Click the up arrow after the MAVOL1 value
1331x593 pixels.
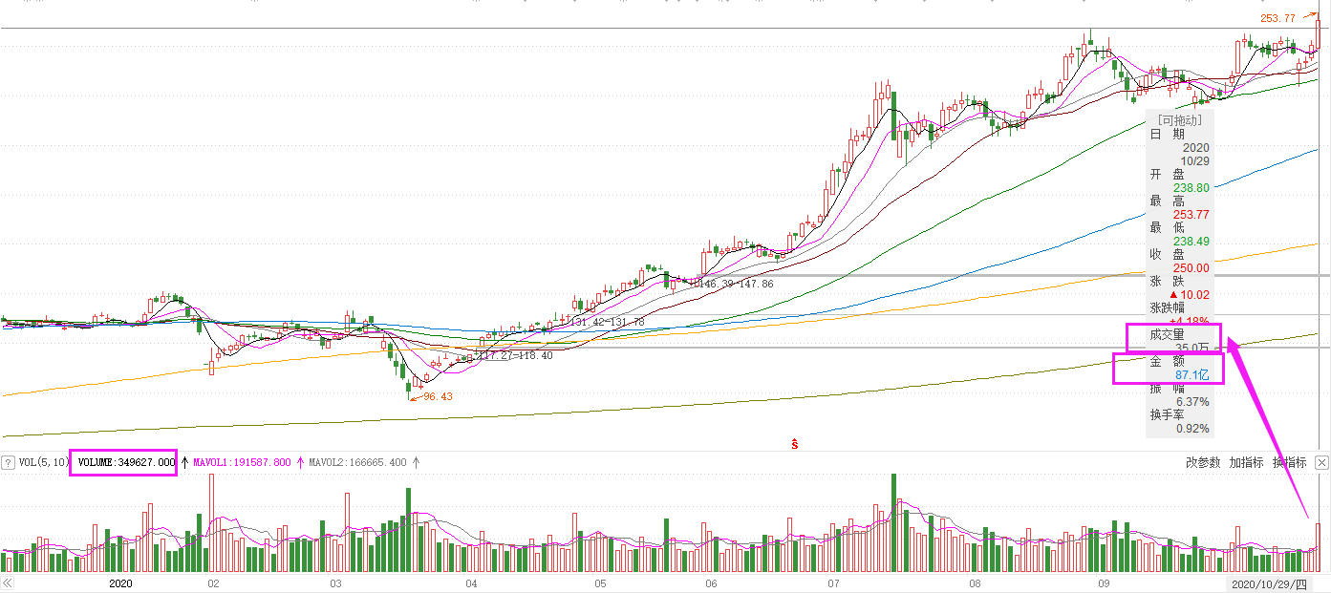click(300, 462)
